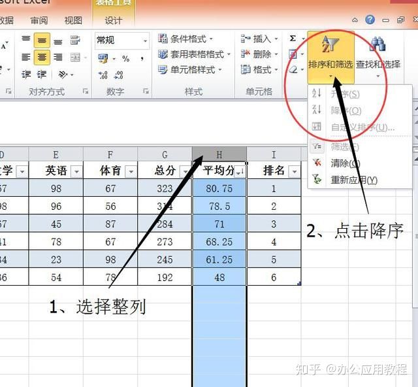Click the 格式 cells button
This screenshot has height=387, width=418.
[259, 70]
